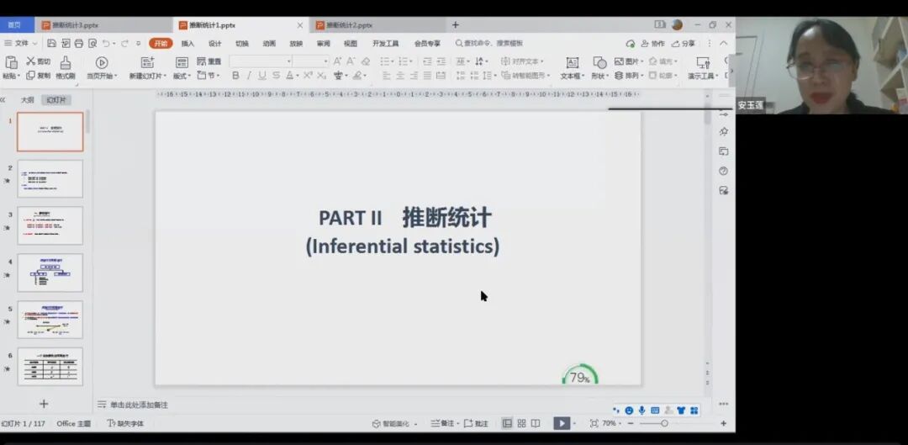
Task: Insert Picture 图片
Action: (629, 61)
